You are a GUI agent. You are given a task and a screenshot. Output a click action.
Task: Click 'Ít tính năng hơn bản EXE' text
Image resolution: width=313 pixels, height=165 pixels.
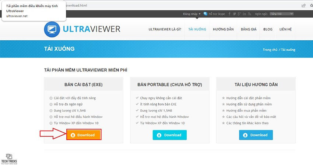pos(158,104)
